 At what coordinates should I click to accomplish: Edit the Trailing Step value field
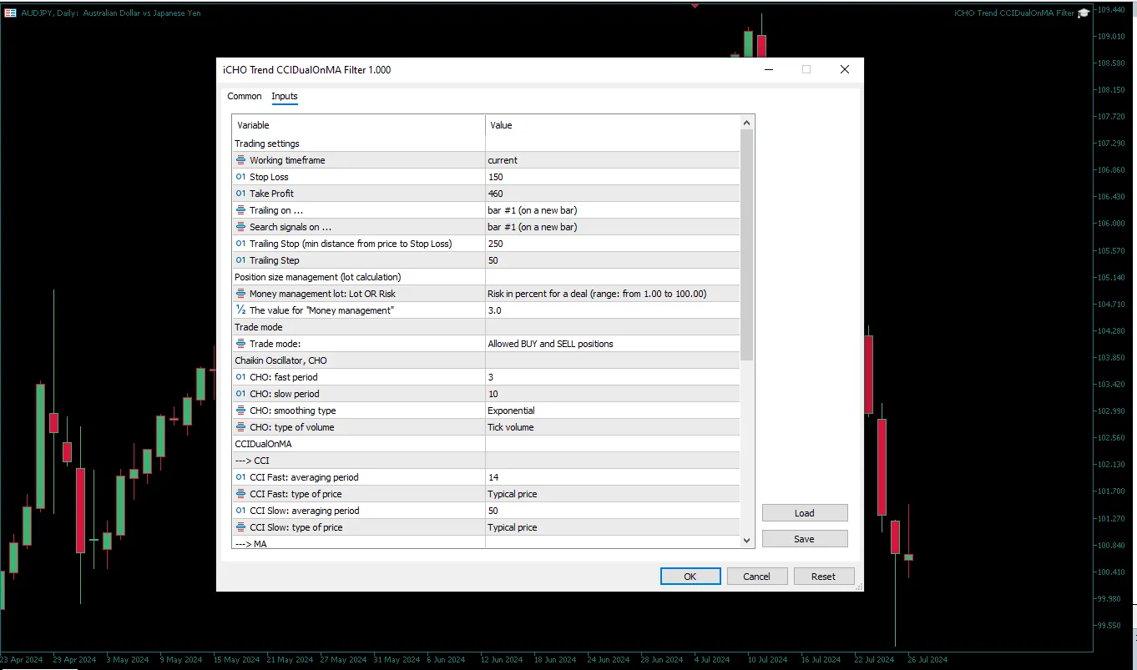[612, 260]
